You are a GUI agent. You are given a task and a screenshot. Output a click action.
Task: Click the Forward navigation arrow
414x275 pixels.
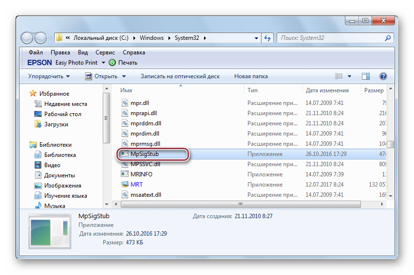pos(40,38)
